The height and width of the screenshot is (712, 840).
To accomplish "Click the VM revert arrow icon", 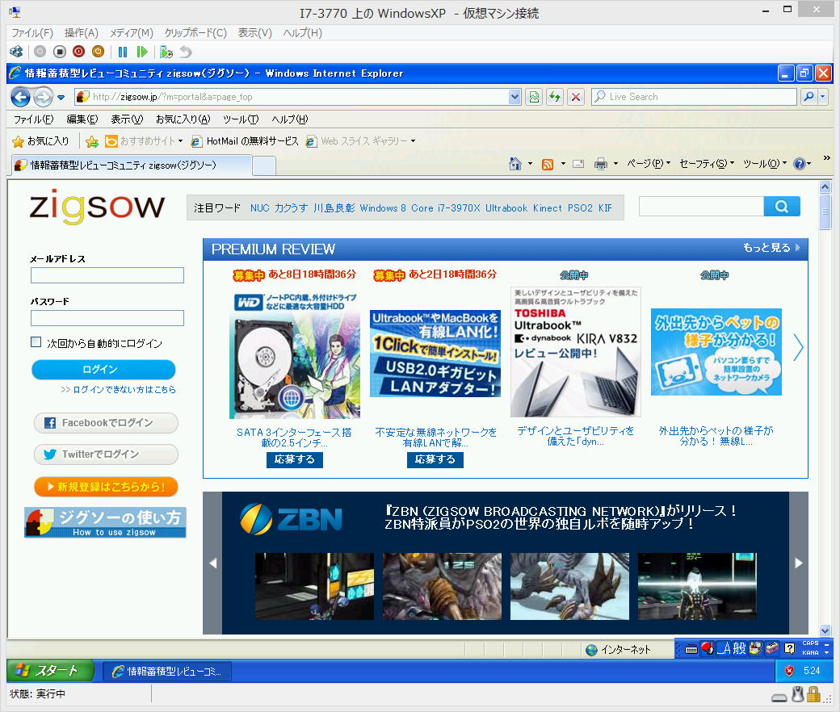I will click(185, 52).
